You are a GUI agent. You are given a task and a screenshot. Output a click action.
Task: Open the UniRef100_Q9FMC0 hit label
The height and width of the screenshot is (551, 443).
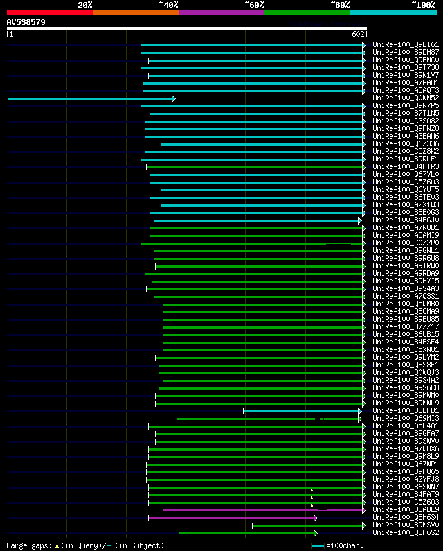tap(406, 60)
